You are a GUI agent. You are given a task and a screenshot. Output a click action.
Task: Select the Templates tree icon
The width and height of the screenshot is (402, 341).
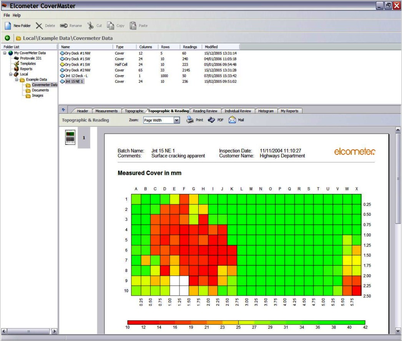(x=17, y=63)
